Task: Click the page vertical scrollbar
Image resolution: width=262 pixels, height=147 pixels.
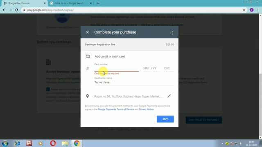Action: [260, 105]
